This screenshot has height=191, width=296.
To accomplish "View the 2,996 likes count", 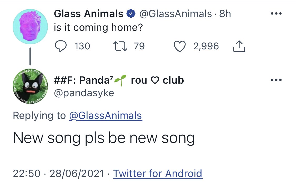I will [x=206, y=46].
